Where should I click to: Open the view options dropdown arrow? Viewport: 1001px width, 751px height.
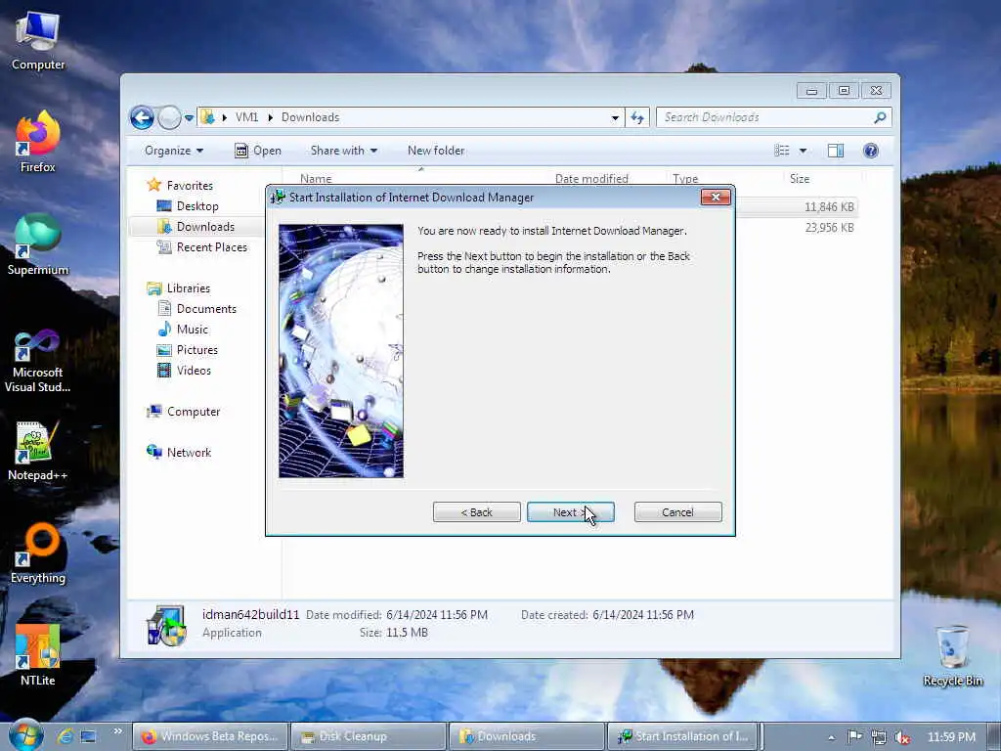(x=804, y=151)
